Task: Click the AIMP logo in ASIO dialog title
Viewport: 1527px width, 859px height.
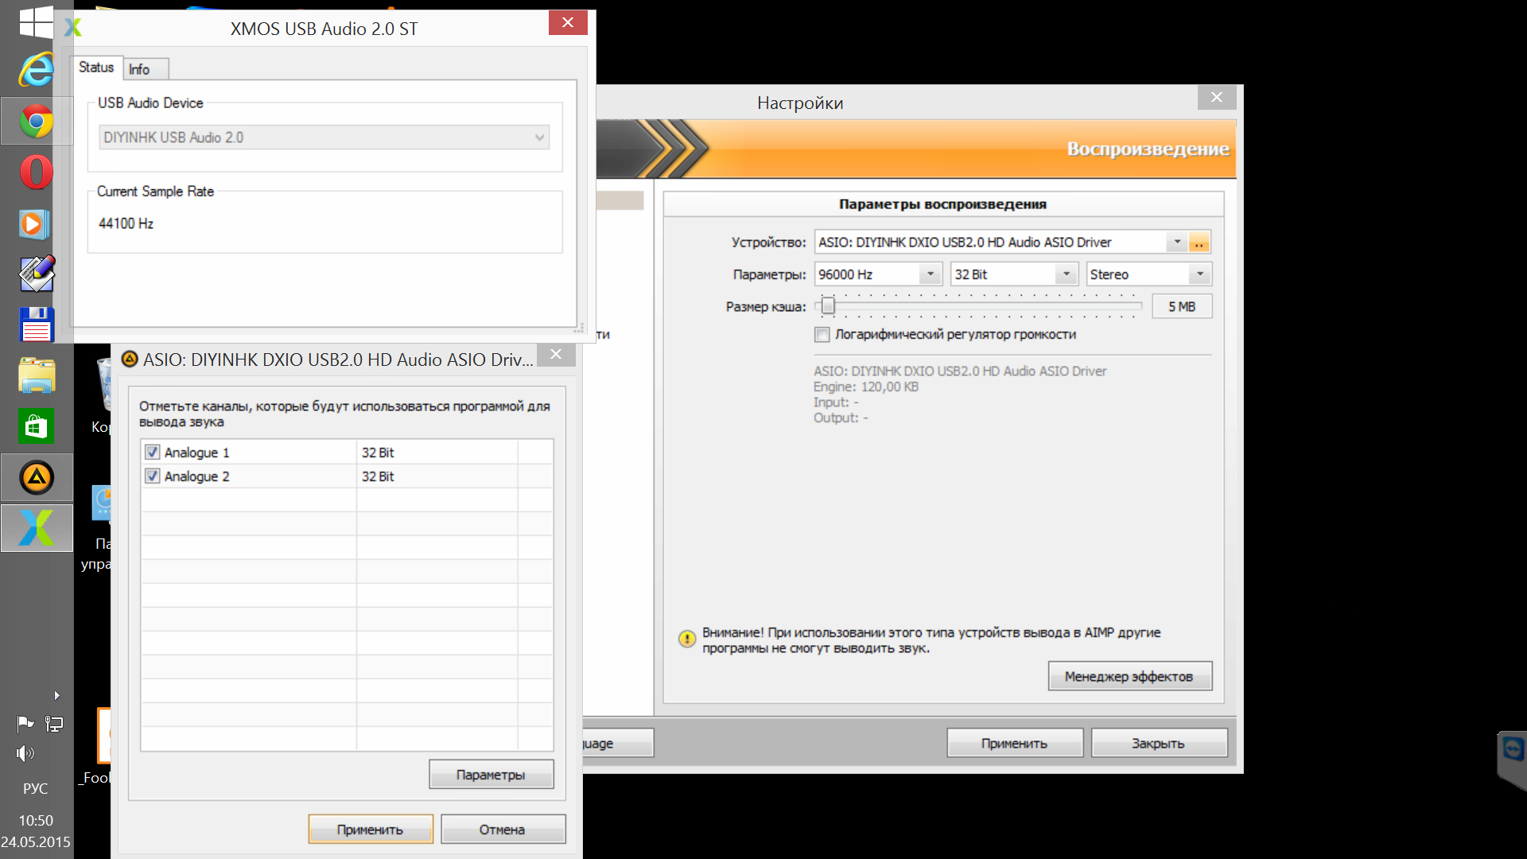Action: click(x=130, y=360)
